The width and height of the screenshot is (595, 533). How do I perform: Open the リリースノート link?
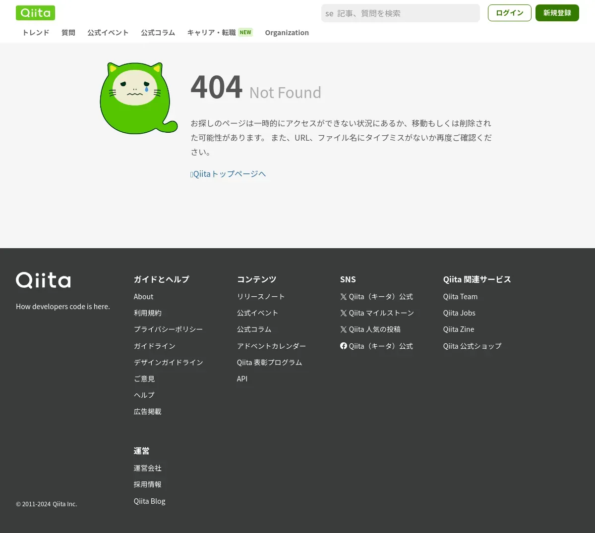point(261,297)
